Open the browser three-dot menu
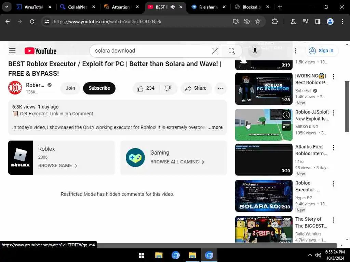This screenshot has height=262, width=350. [x=342, y=21]
